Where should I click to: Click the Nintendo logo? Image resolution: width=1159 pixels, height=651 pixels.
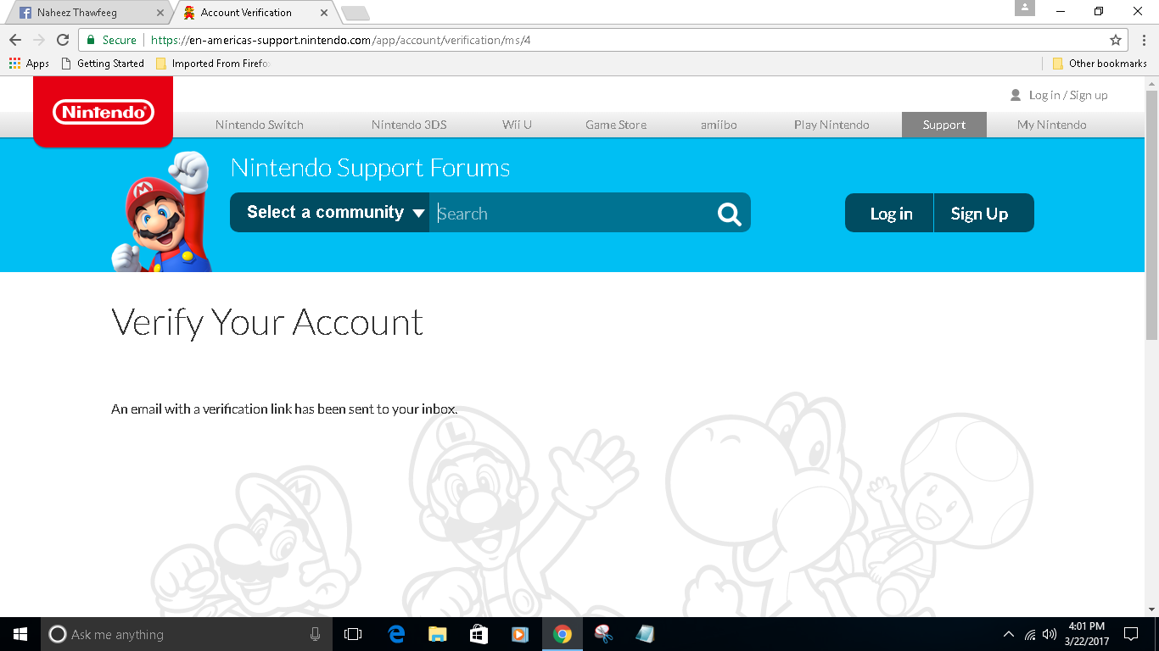tap(103, 111)
